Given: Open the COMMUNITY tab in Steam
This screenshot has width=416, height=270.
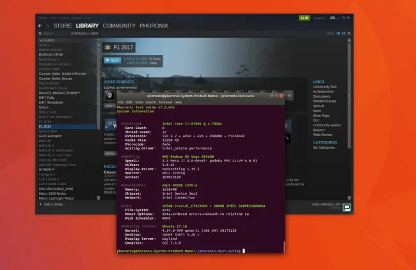Looking at the screenshot, I should tap(119, 26).
